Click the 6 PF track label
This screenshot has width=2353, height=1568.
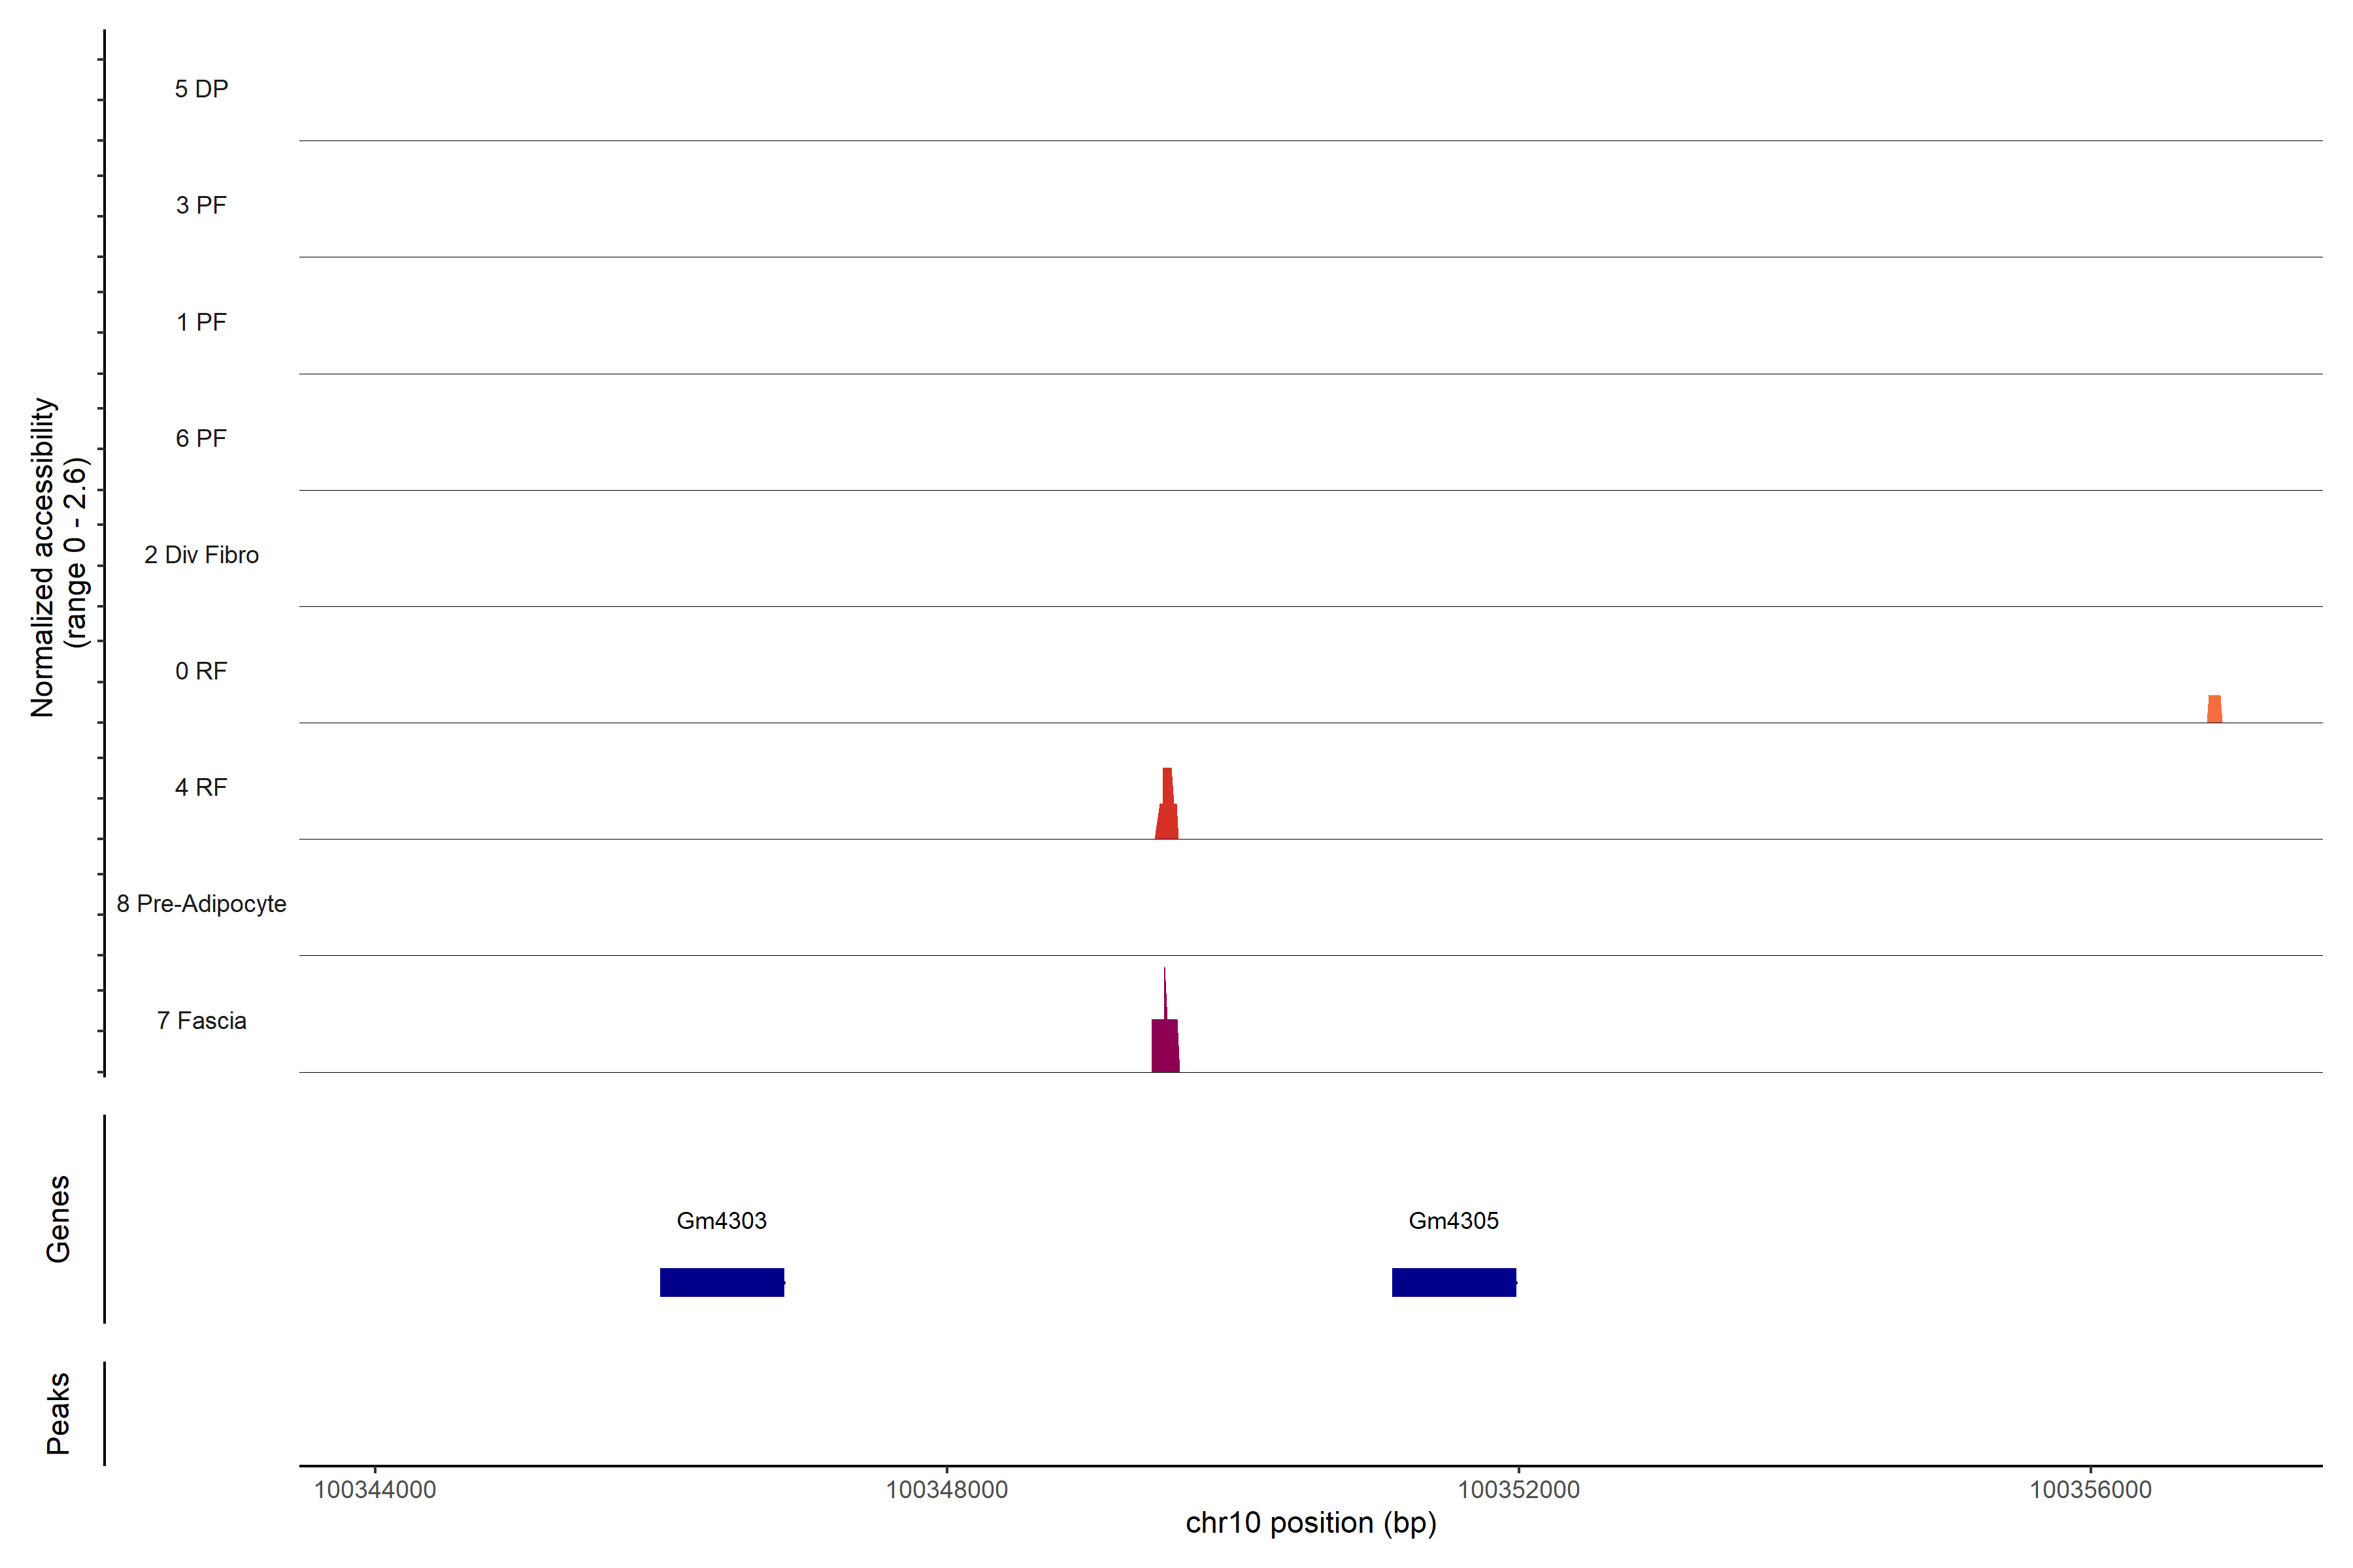(201, 438)
